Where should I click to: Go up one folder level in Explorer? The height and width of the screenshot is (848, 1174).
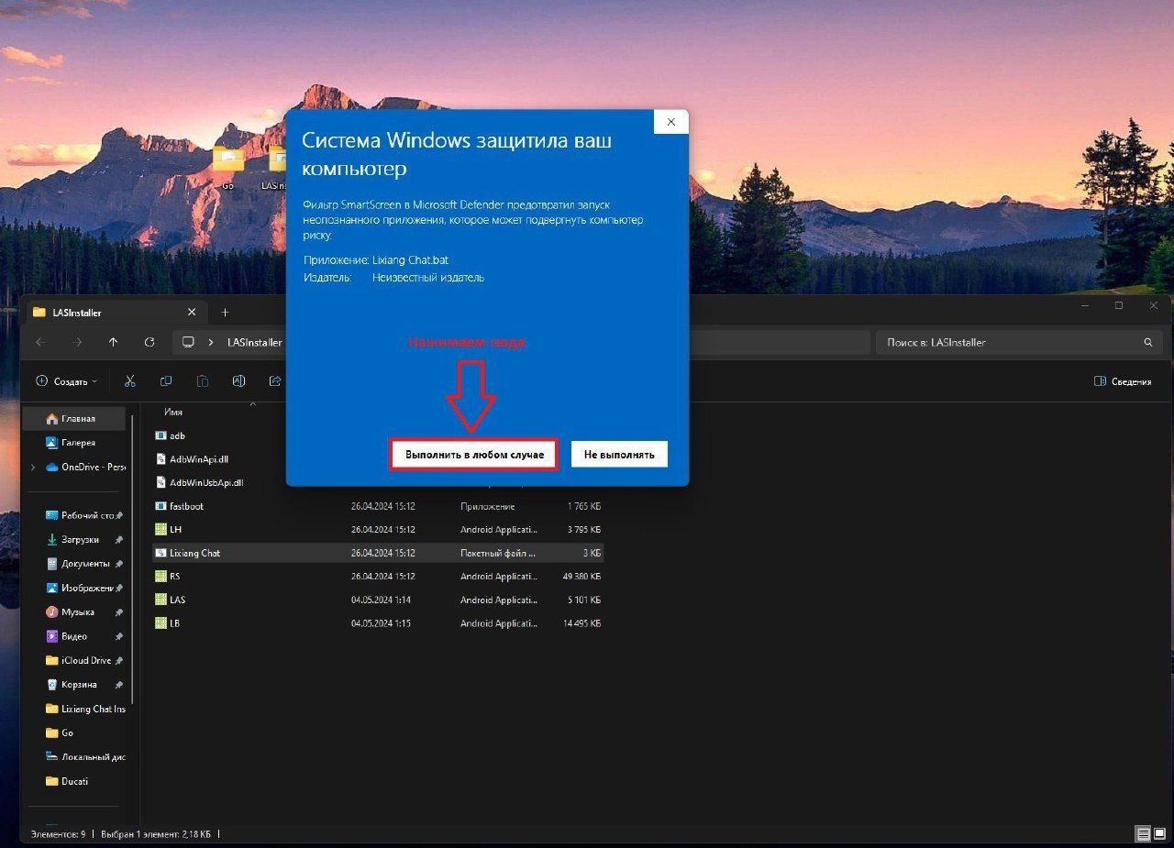[113, 342]
